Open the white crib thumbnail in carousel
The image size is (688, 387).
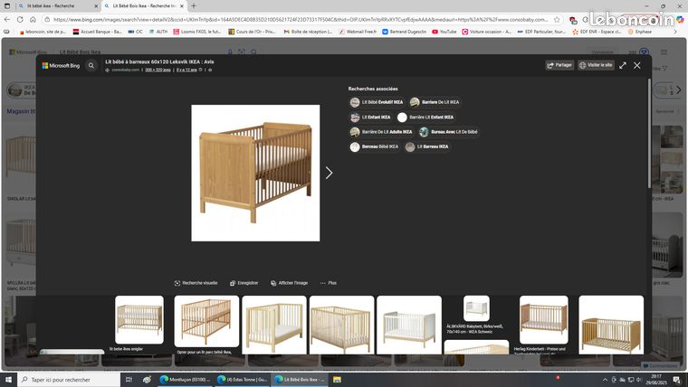pyautogui.click(x=409, y=325)
